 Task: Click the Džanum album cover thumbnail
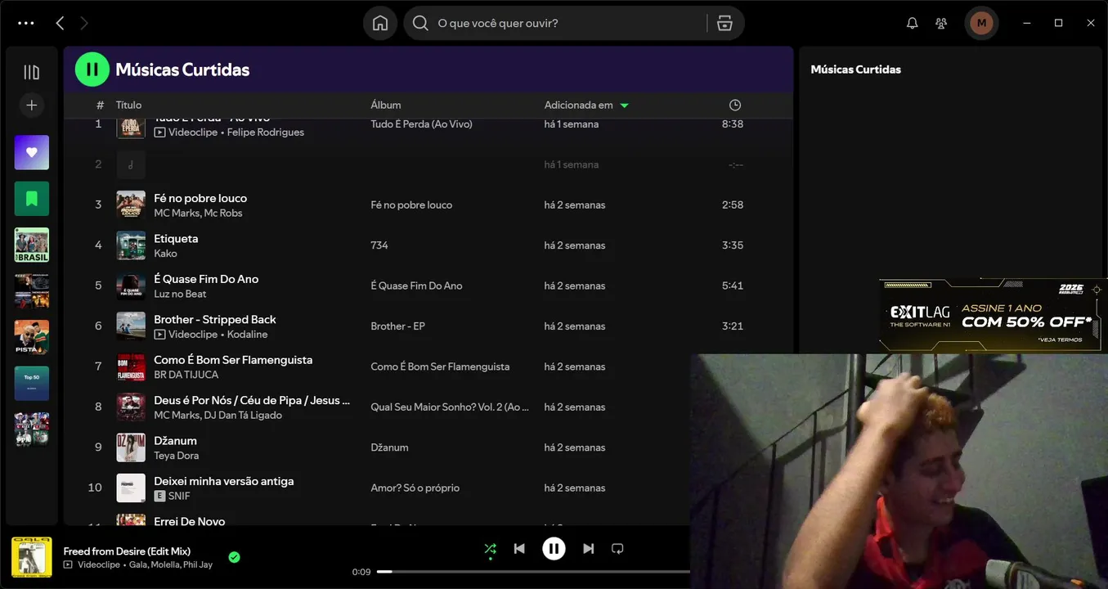coord(131,447)
